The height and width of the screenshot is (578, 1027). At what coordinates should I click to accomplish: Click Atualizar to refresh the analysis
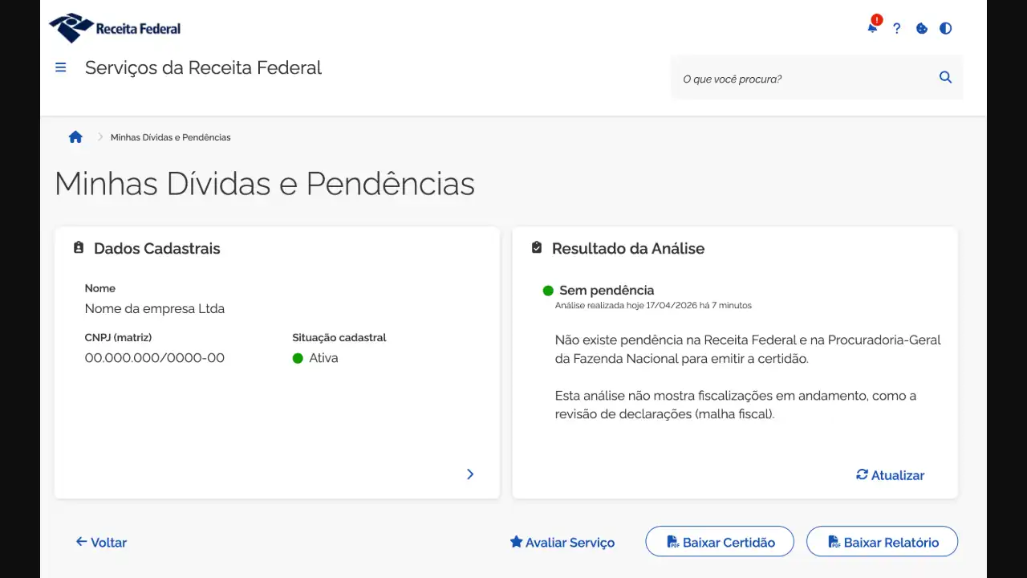[890, 475]
